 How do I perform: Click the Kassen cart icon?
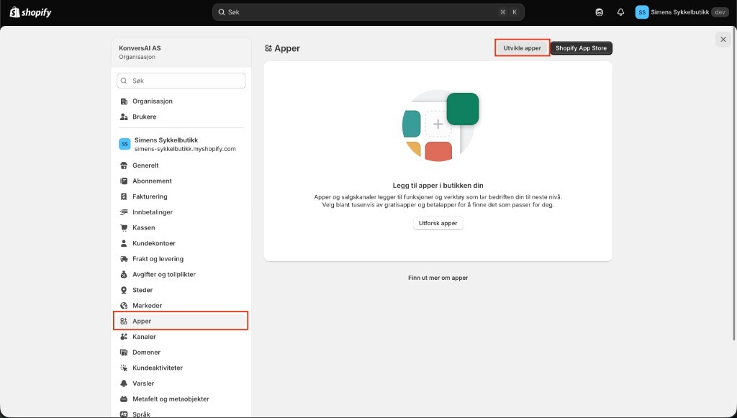click(124, 228)
